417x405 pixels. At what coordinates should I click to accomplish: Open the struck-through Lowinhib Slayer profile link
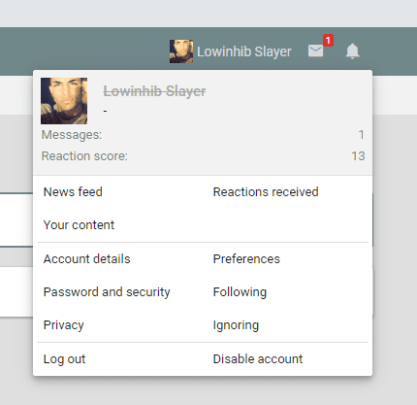[154, 91]
